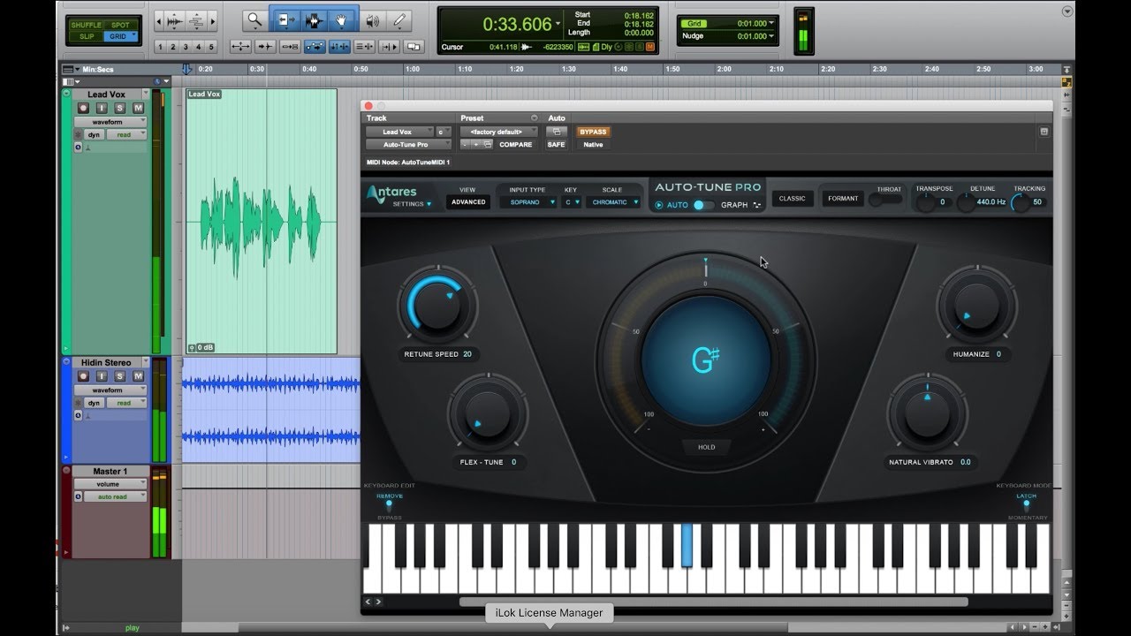
Task: Open Lead Vox track selector in plug-in
Action: click(399, 132)
